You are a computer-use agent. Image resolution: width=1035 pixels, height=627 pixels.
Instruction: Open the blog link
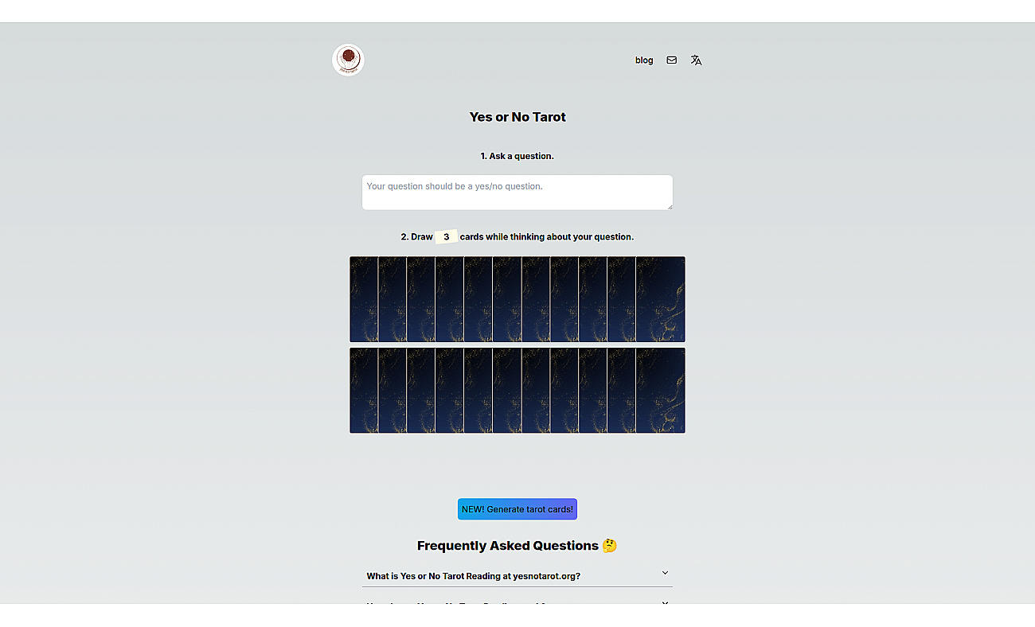(x=644, y=60)
